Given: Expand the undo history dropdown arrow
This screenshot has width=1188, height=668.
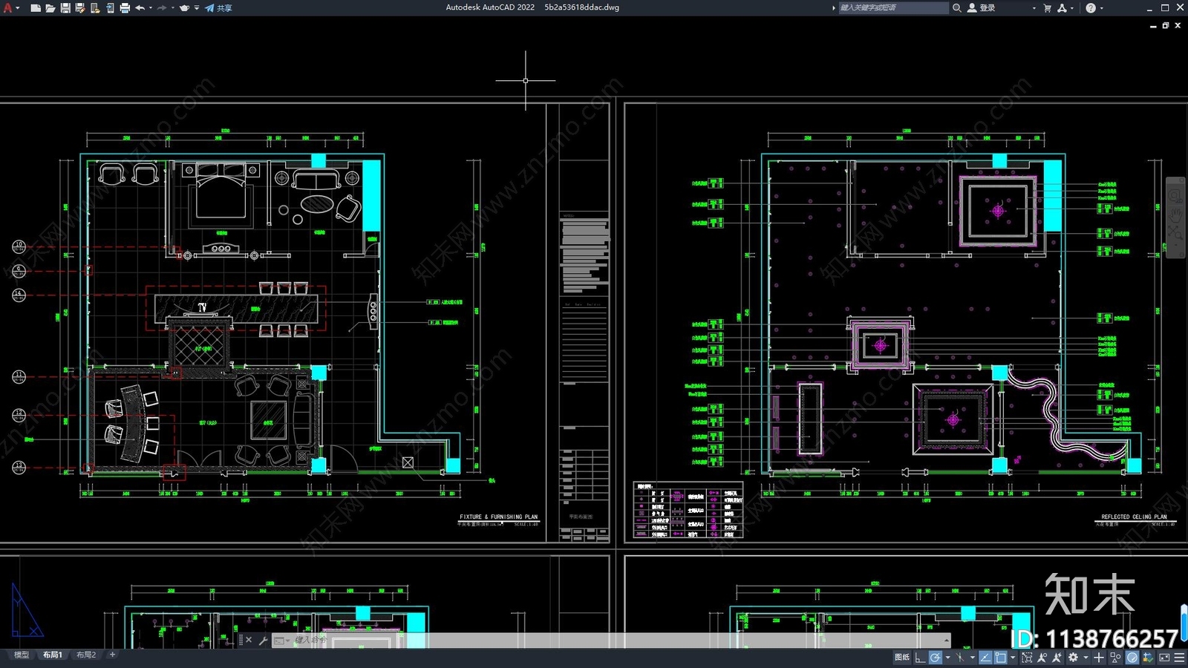Looking at the screenshot, I should 151,8.
